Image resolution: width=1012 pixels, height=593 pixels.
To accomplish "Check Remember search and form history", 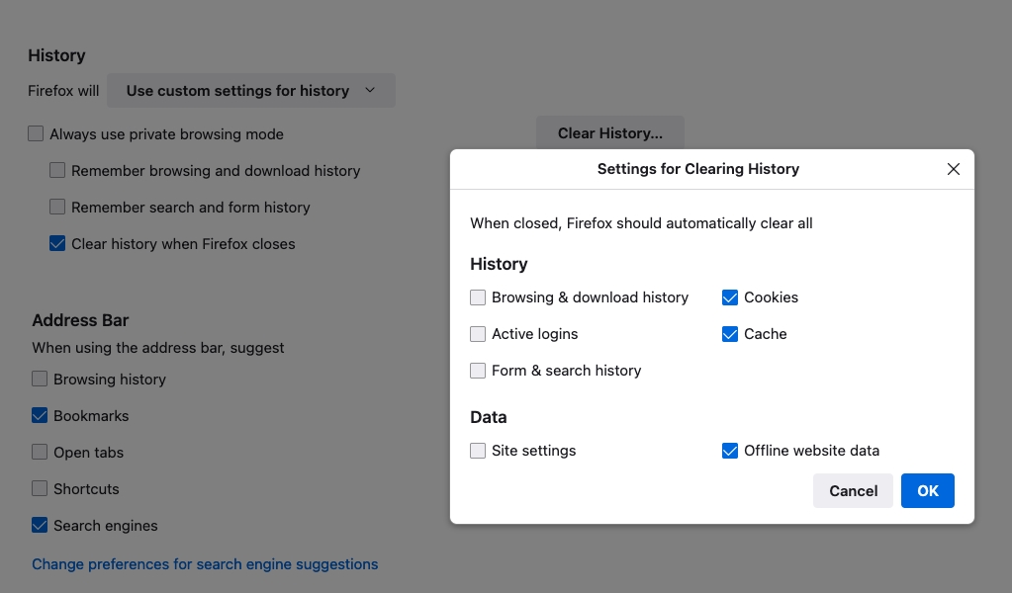I will [58, 208].
